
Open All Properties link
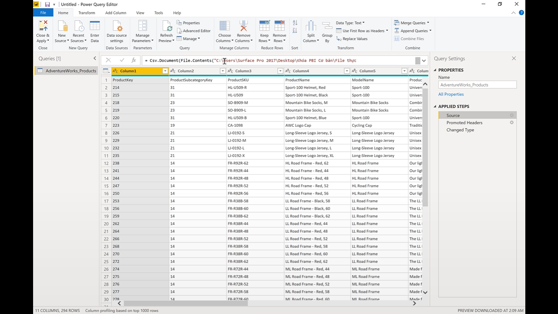[451, 94]
